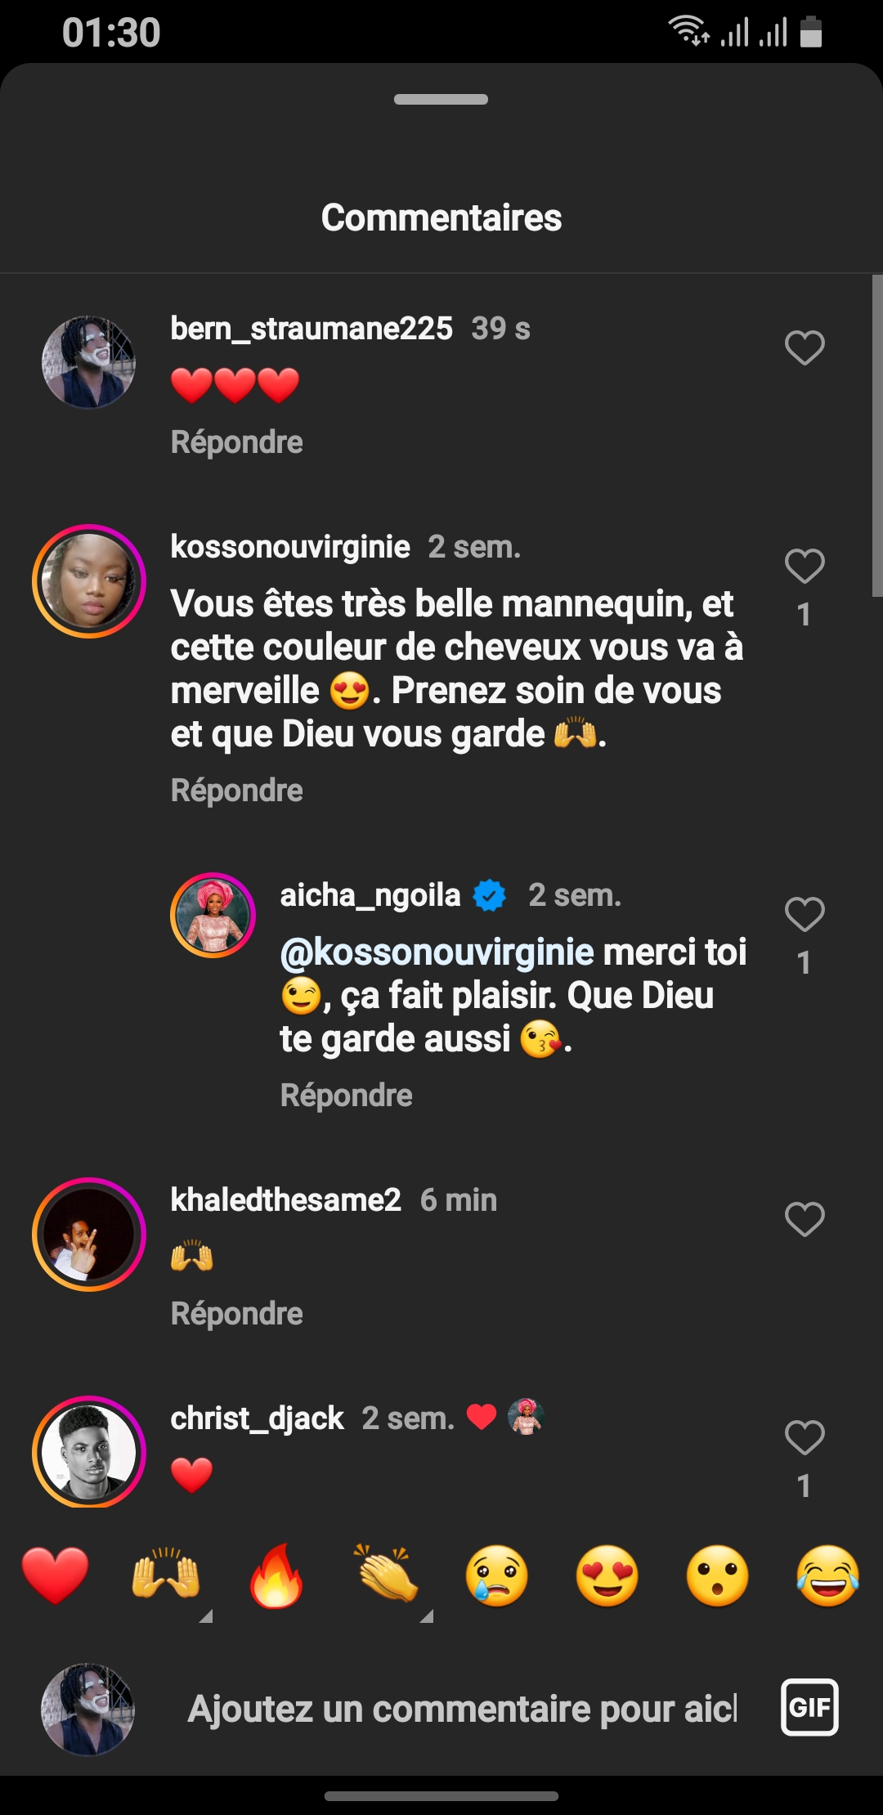Open the @kossonouvirginie mention link

pyautogui.click(x=437, y=952)
